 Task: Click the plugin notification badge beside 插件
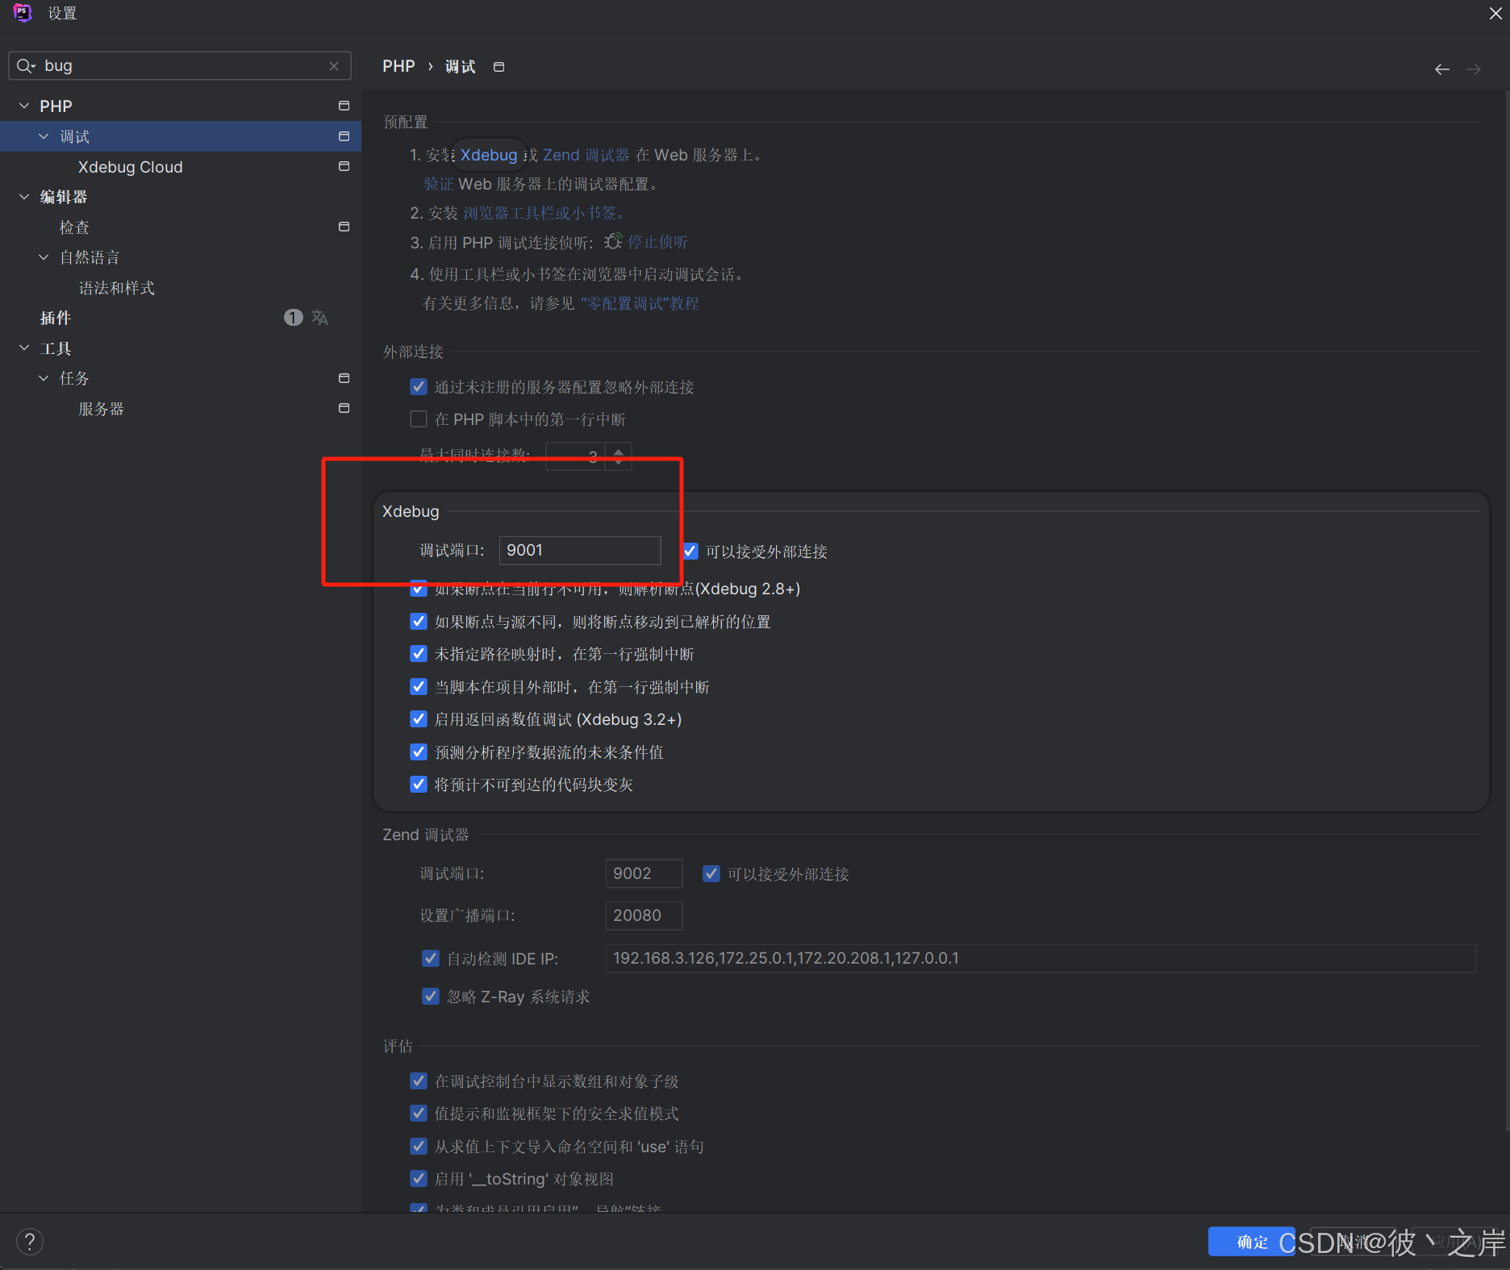pos(292,317)
